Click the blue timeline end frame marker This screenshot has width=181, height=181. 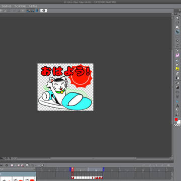point(104,169)
